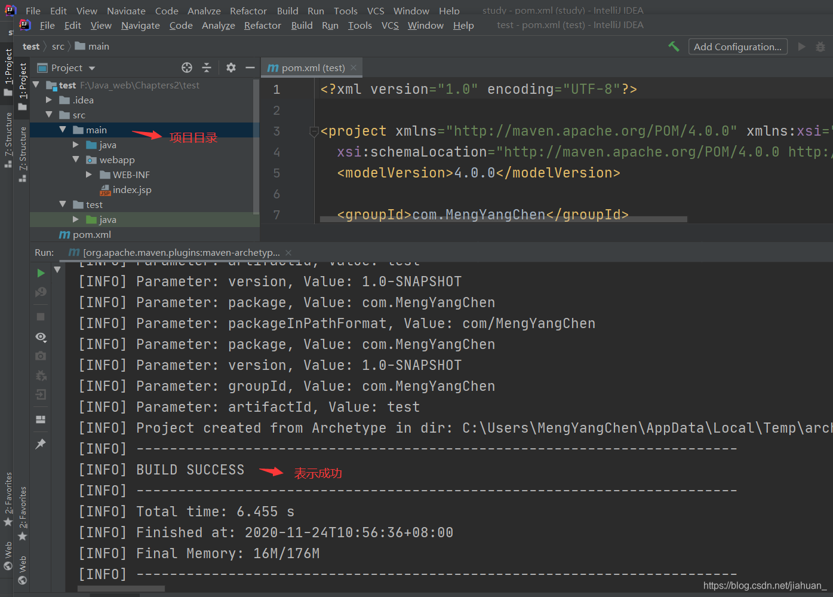Toggle the Z: Structure tool window button
Viewport: 833px width, 597px height.
[x=23, y=154]
